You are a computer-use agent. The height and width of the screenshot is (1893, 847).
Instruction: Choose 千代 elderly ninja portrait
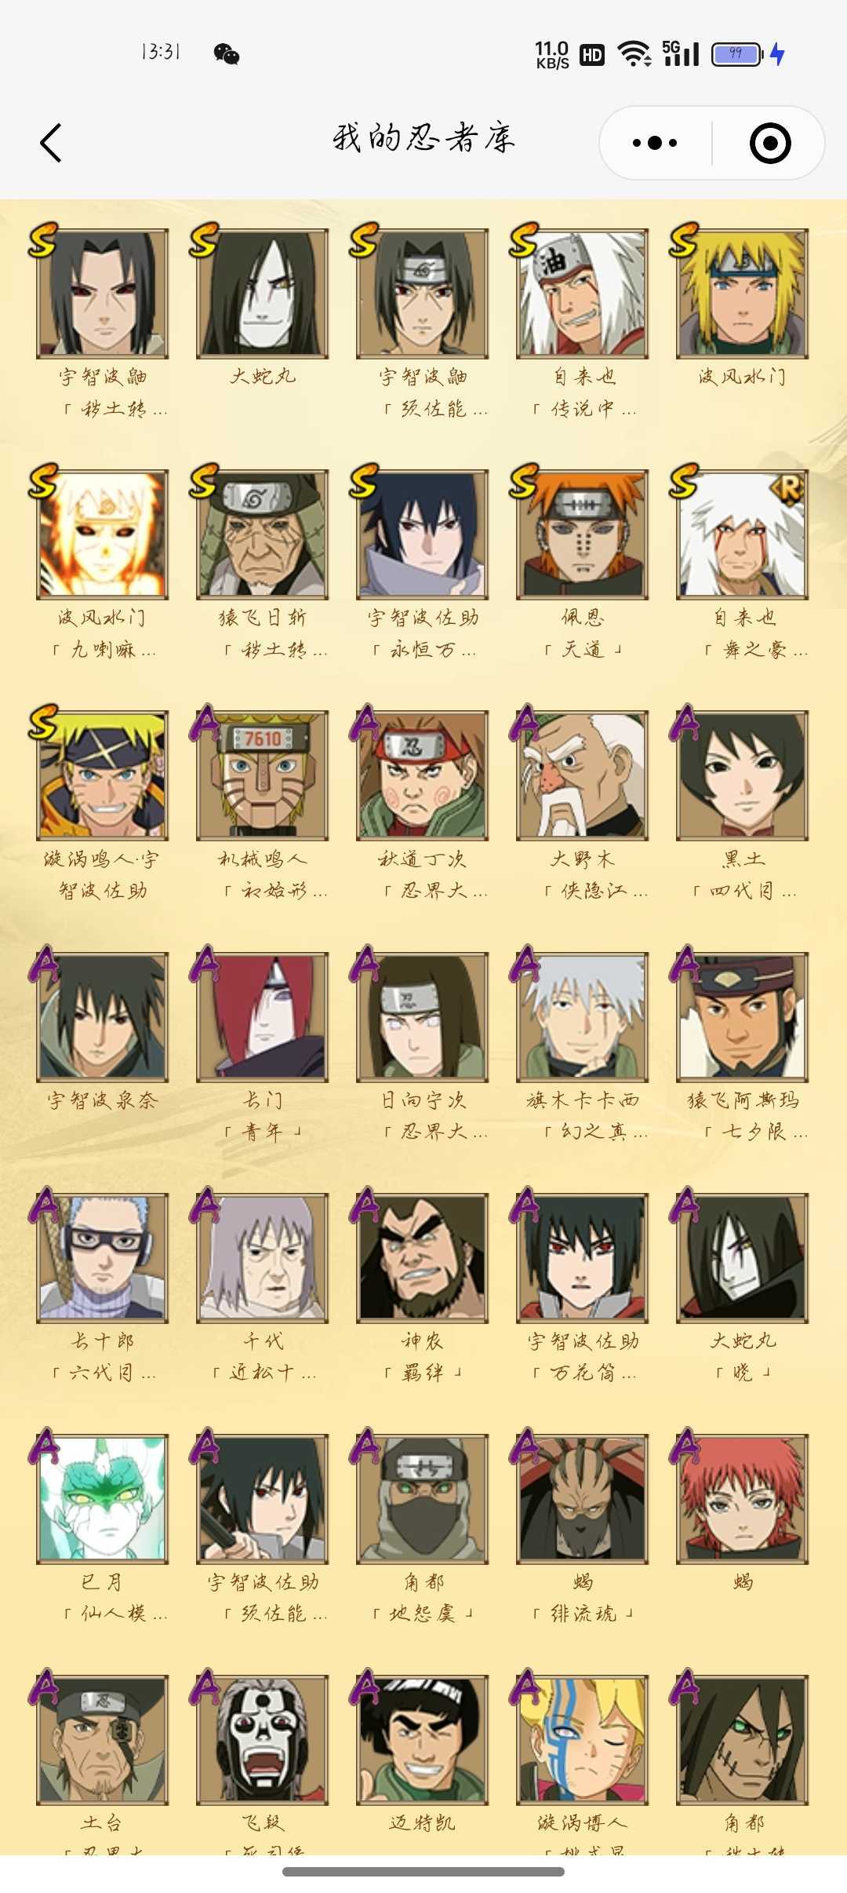262,1257
